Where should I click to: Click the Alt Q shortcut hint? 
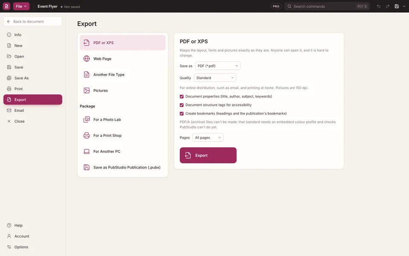362,6
